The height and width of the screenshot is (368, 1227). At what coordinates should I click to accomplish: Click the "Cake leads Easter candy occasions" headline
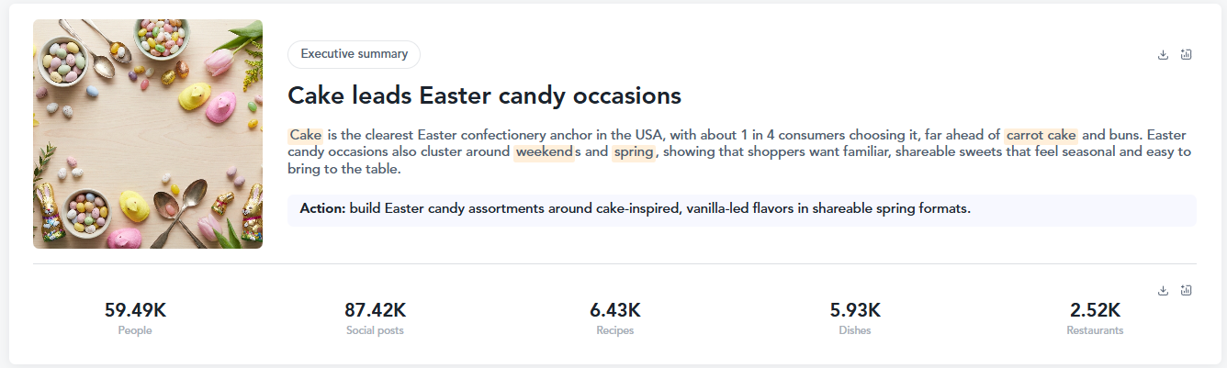484,95
